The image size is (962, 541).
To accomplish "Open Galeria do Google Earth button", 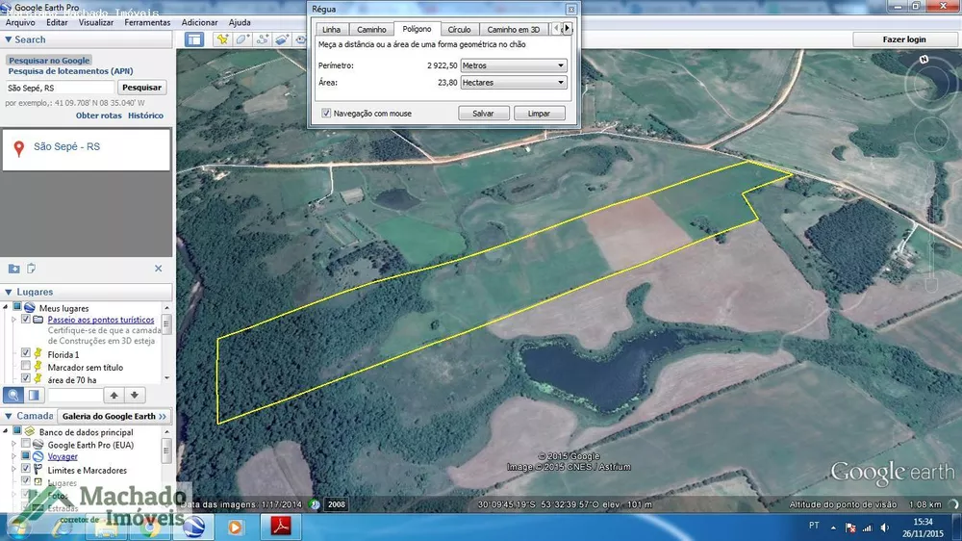I will coord(114,416).
